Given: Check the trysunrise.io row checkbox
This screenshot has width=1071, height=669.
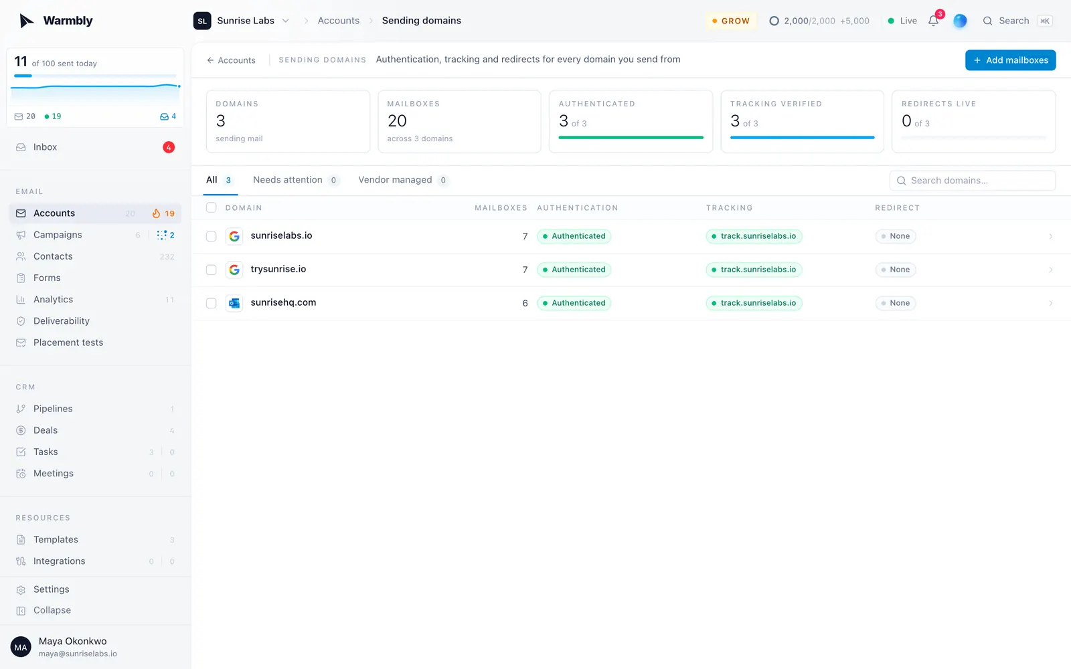Looking at the screenshot, I should pos(212,270).
